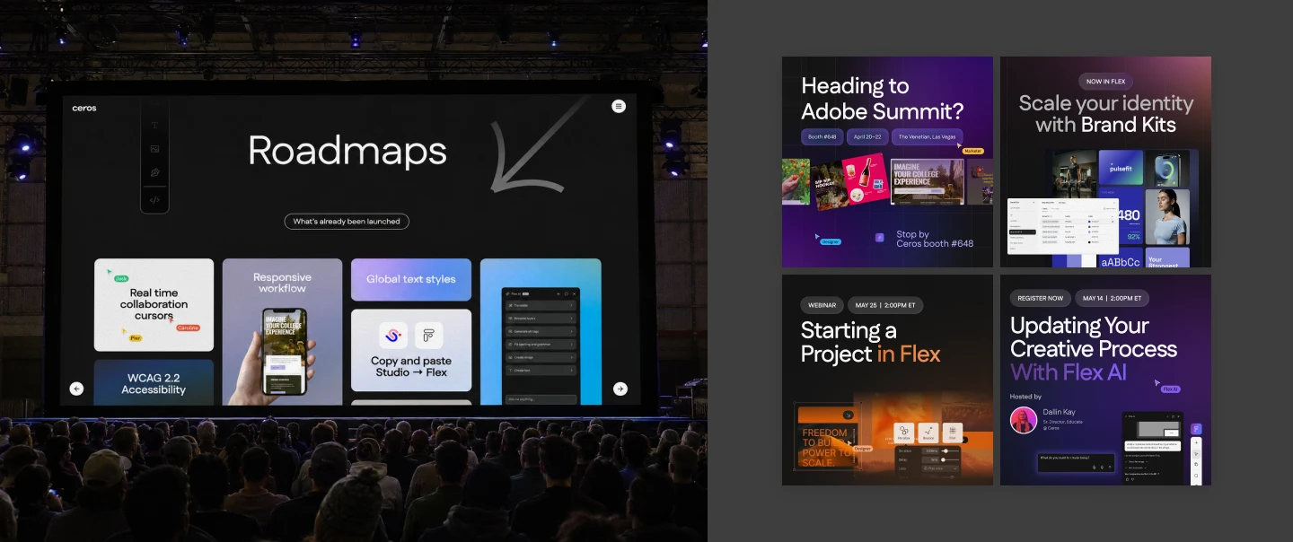Click the Stop by Ceros booth #648 text
This screenshot has width=1293, height=542.
point(935,239)
